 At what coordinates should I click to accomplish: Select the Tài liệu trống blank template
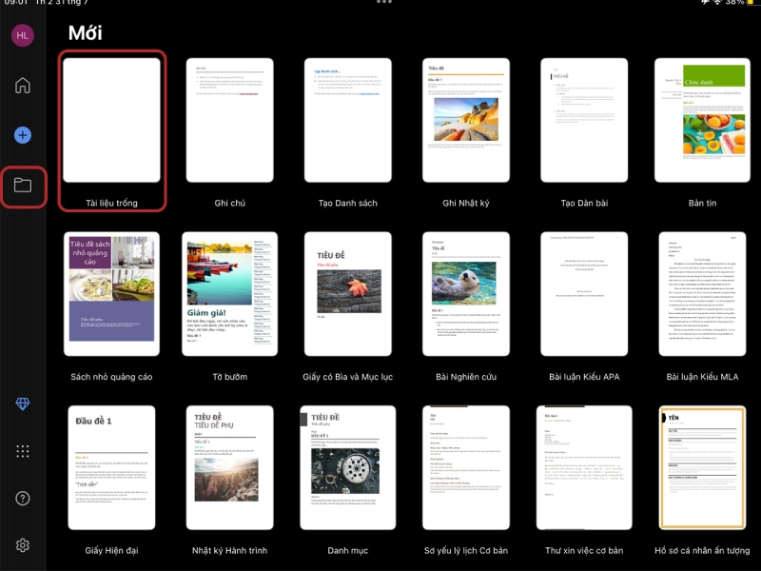pos(111,121)
